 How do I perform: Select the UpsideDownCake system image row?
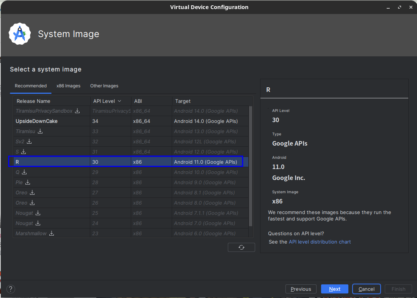pyautogui.click(x=37, y=121)
